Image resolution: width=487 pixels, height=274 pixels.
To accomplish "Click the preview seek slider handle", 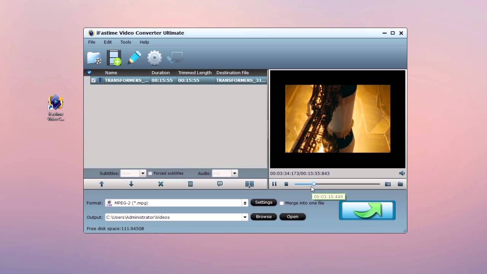I will click(314, 184).
